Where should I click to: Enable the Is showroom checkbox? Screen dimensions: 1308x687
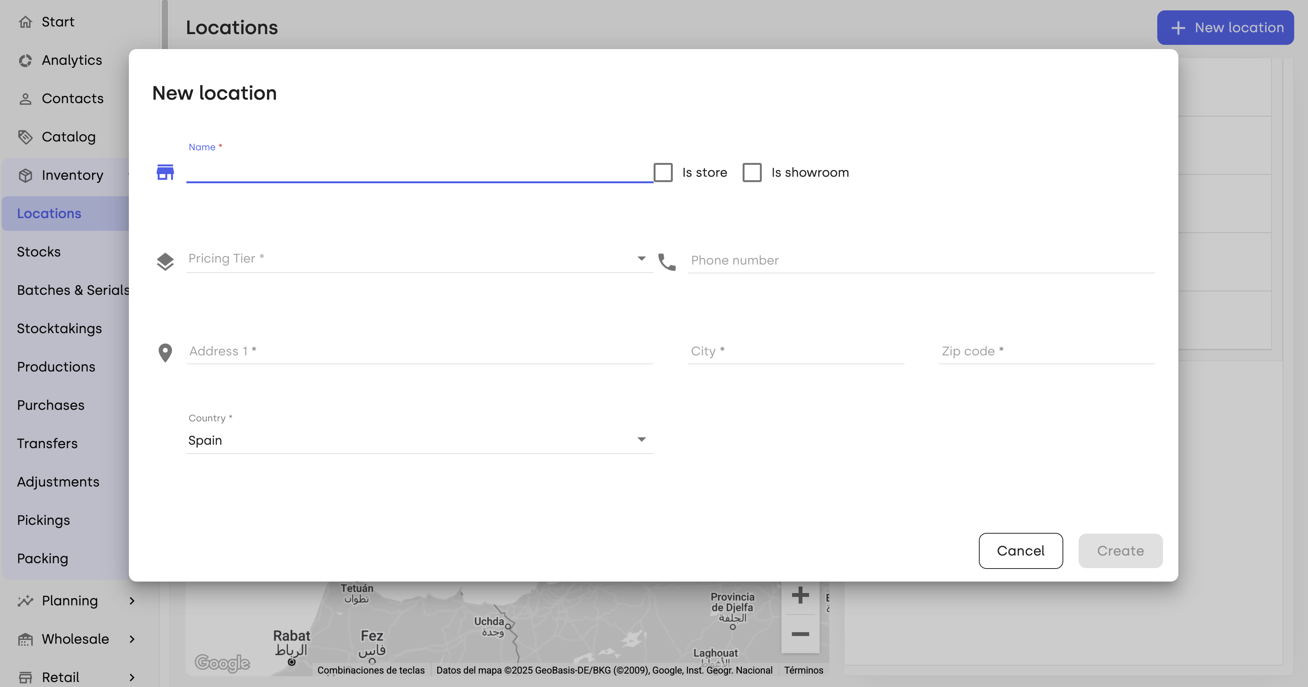(752, 173)
